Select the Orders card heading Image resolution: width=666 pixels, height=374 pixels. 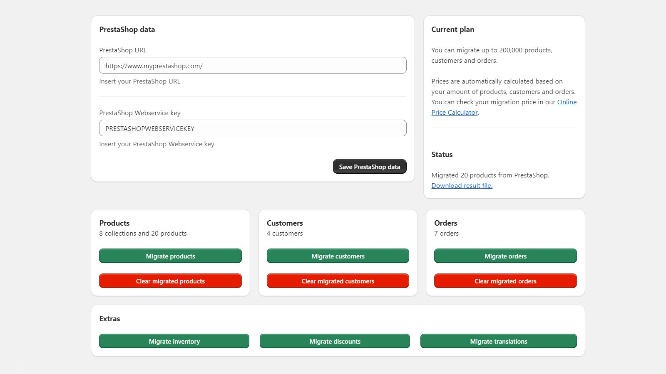445,223
